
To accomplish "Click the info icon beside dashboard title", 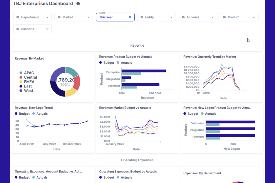I will [78, 4].
